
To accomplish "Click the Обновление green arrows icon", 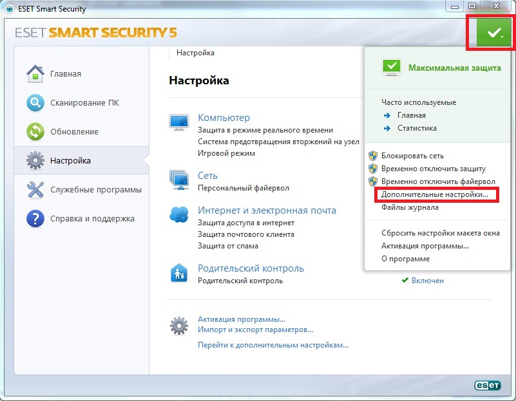I will point(35,131).
